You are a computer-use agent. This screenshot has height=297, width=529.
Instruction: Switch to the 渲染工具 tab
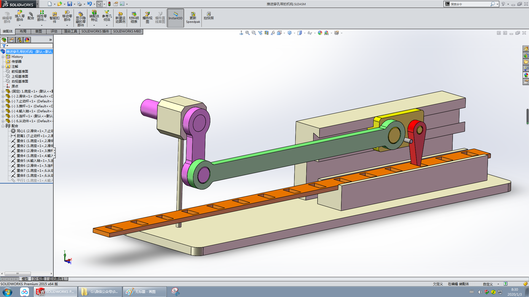pos(71,31)
